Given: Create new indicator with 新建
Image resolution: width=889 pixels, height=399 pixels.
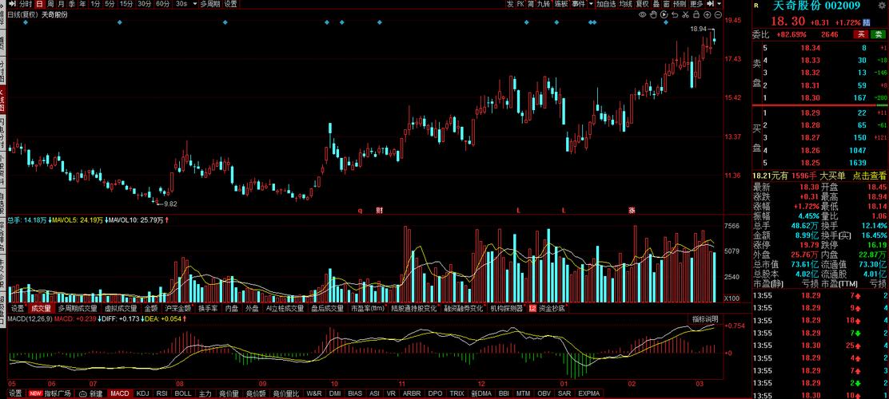Looking at the screenshot, I should click(x=90, y=393).
